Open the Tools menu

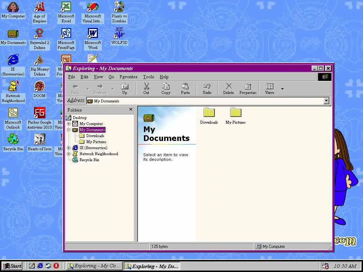[x=149, y=77]
